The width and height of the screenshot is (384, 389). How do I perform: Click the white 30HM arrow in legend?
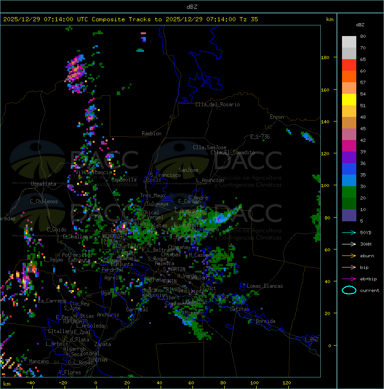[x=349, y=244]
